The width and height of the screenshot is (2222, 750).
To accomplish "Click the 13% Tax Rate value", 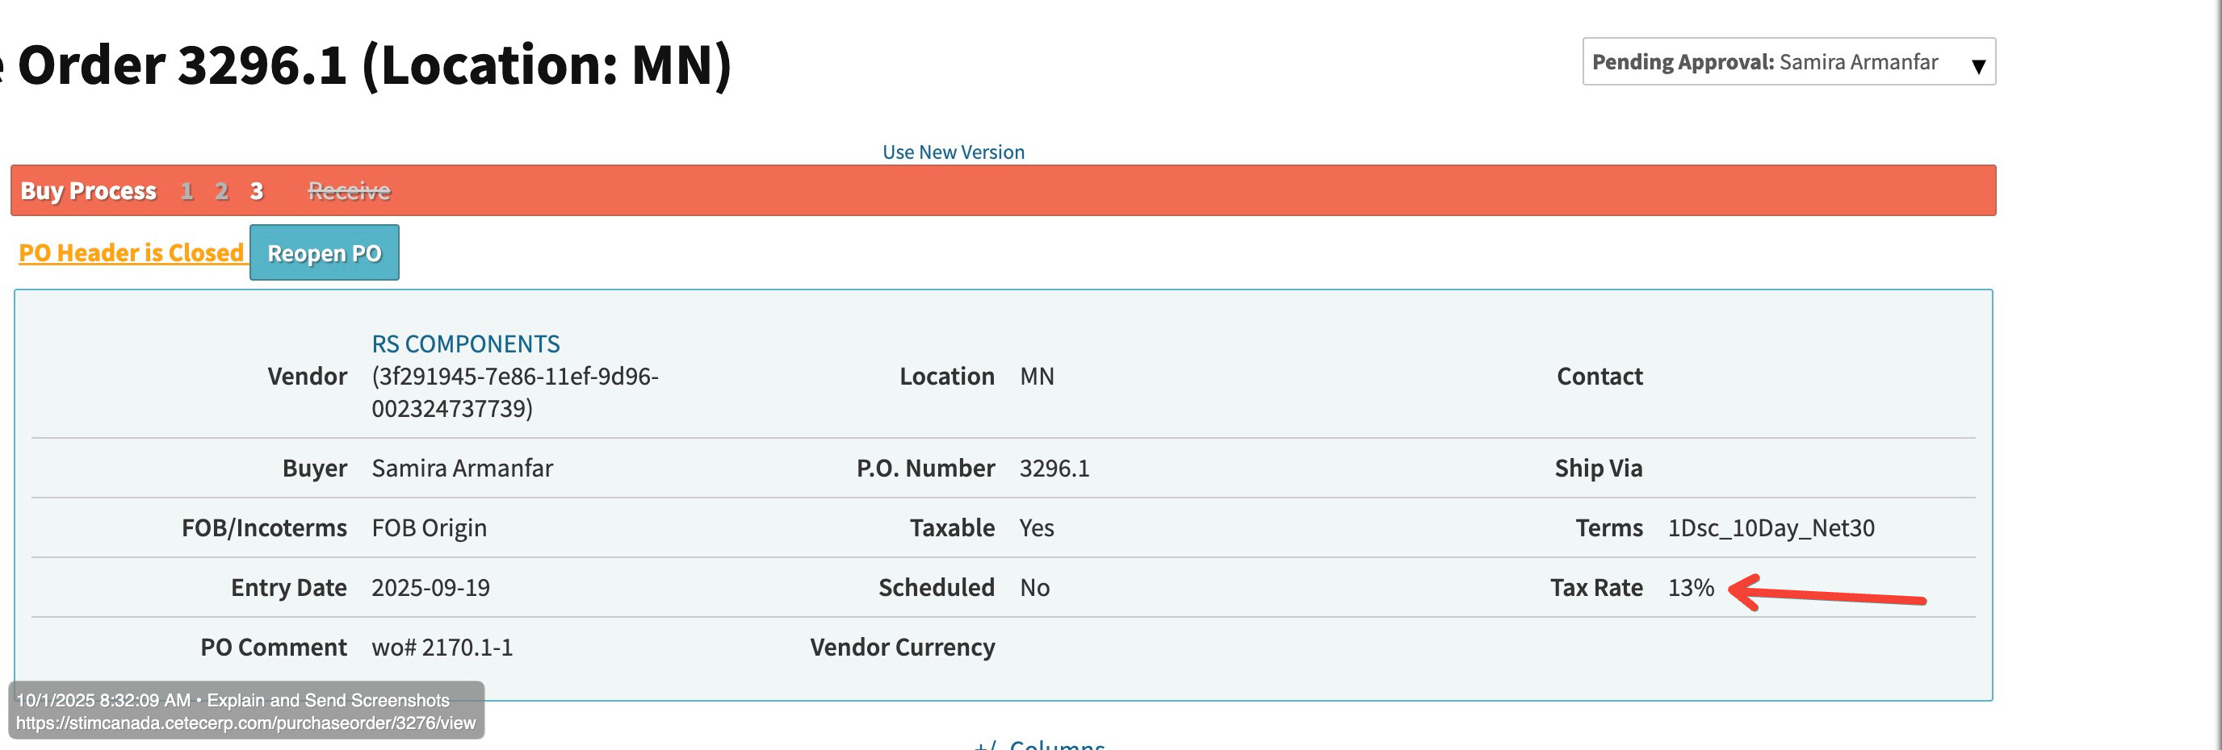I will pos(1690,588).
